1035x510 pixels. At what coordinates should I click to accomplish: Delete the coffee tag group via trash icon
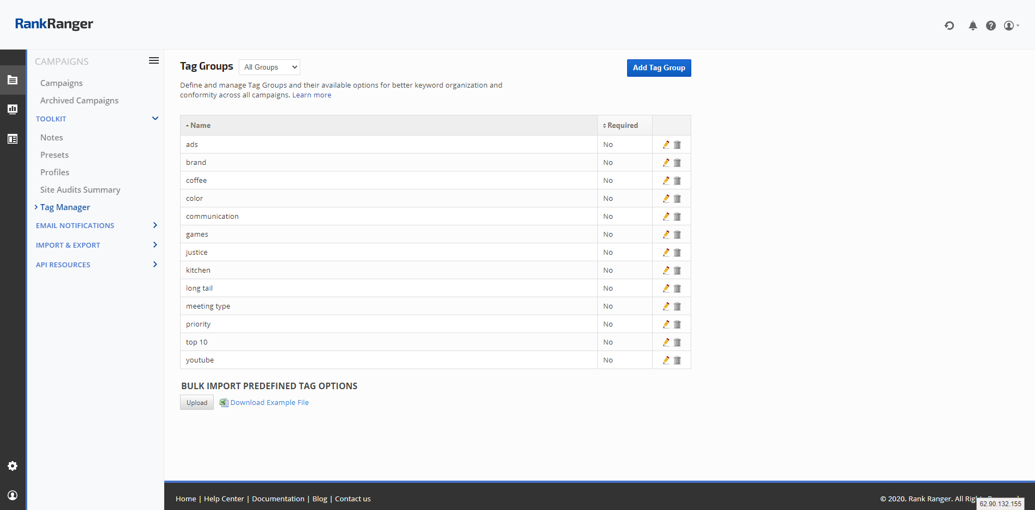pos(677,181)
